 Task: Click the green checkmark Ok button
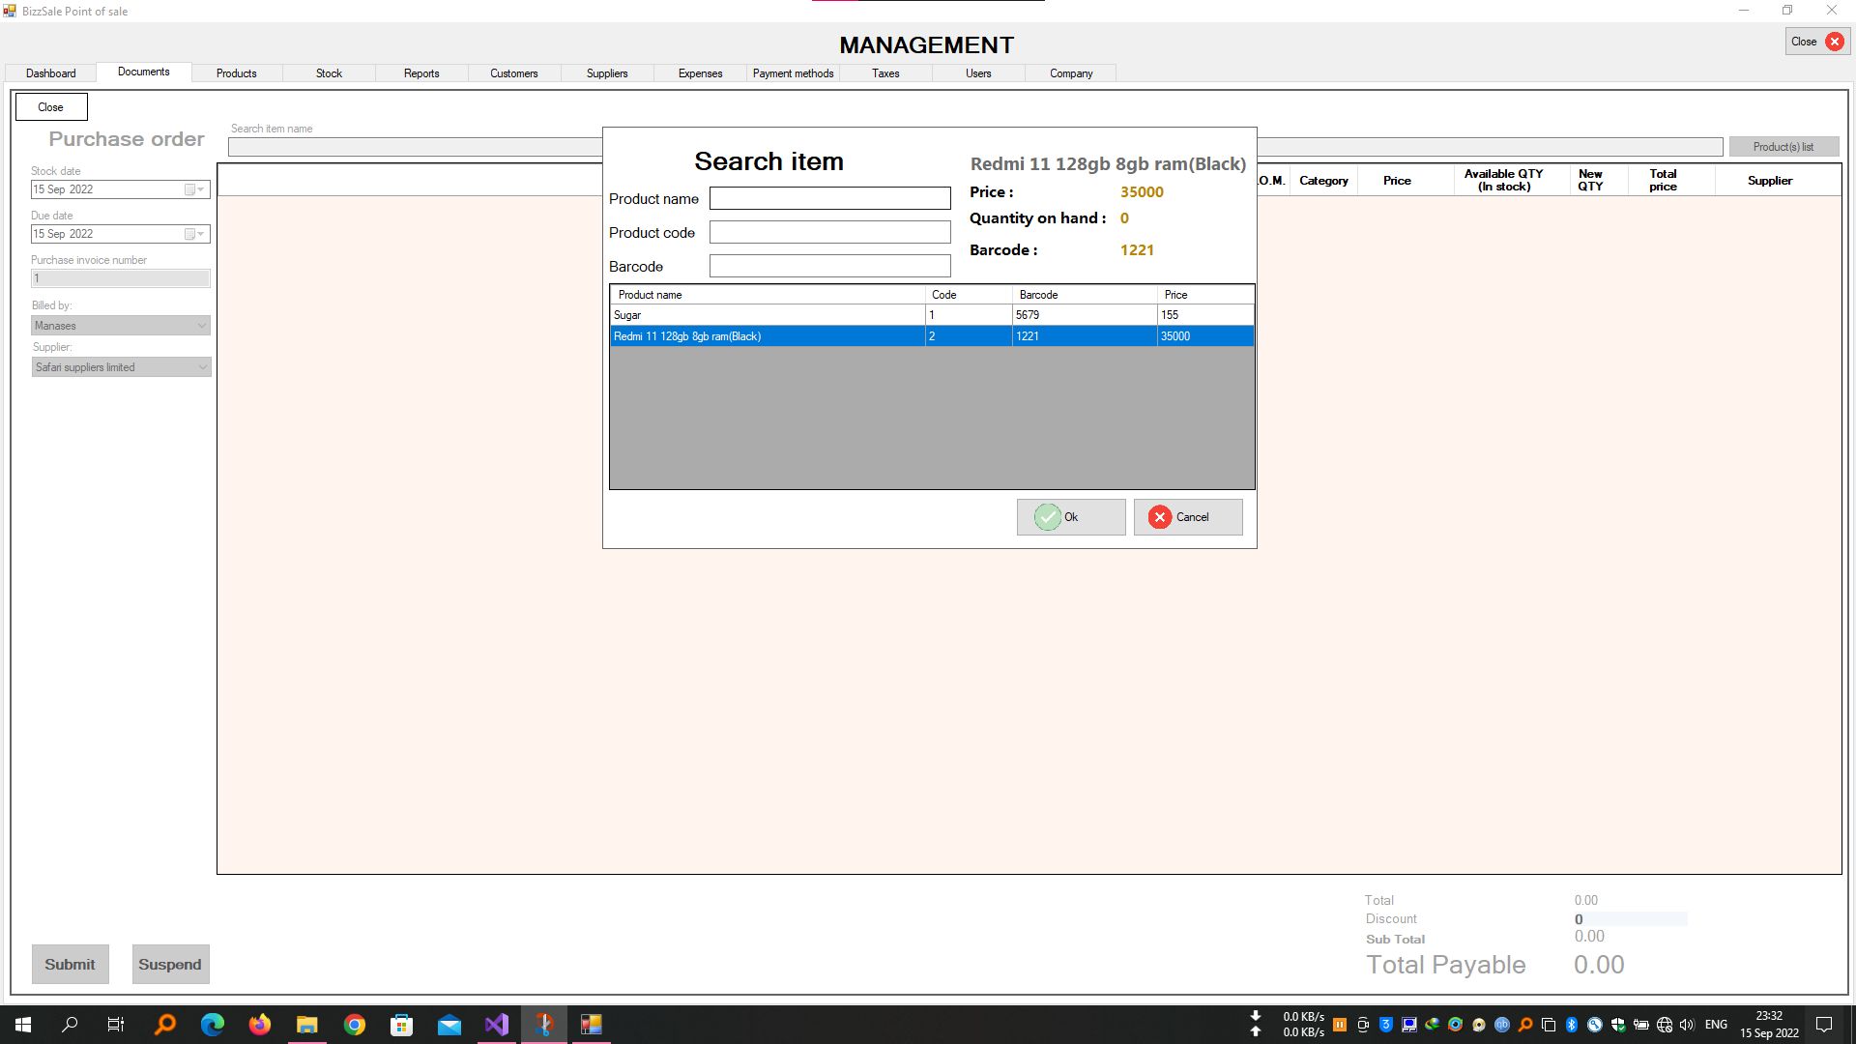click(x=1070, y=517)
